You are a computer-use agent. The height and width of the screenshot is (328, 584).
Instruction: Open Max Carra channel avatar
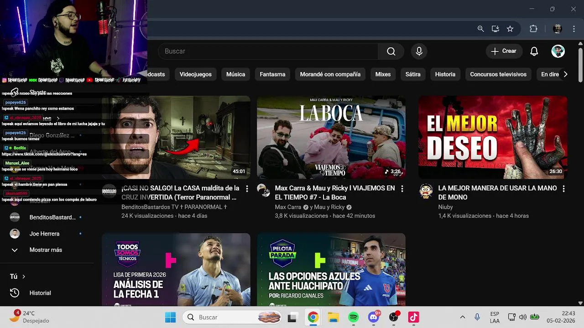[x=264, y=190]
